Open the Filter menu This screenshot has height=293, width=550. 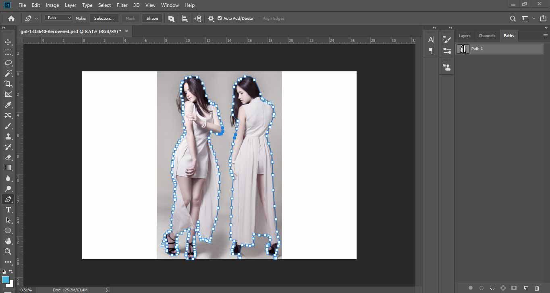point(122,5)
